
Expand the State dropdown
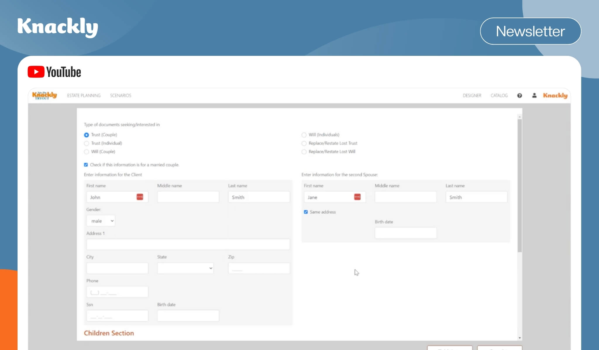[185, 268]
